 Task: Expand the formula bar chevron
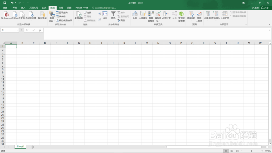pos(270,30)
